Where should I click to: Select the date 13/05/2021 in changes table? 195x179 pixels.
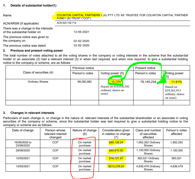click(23, 166)
